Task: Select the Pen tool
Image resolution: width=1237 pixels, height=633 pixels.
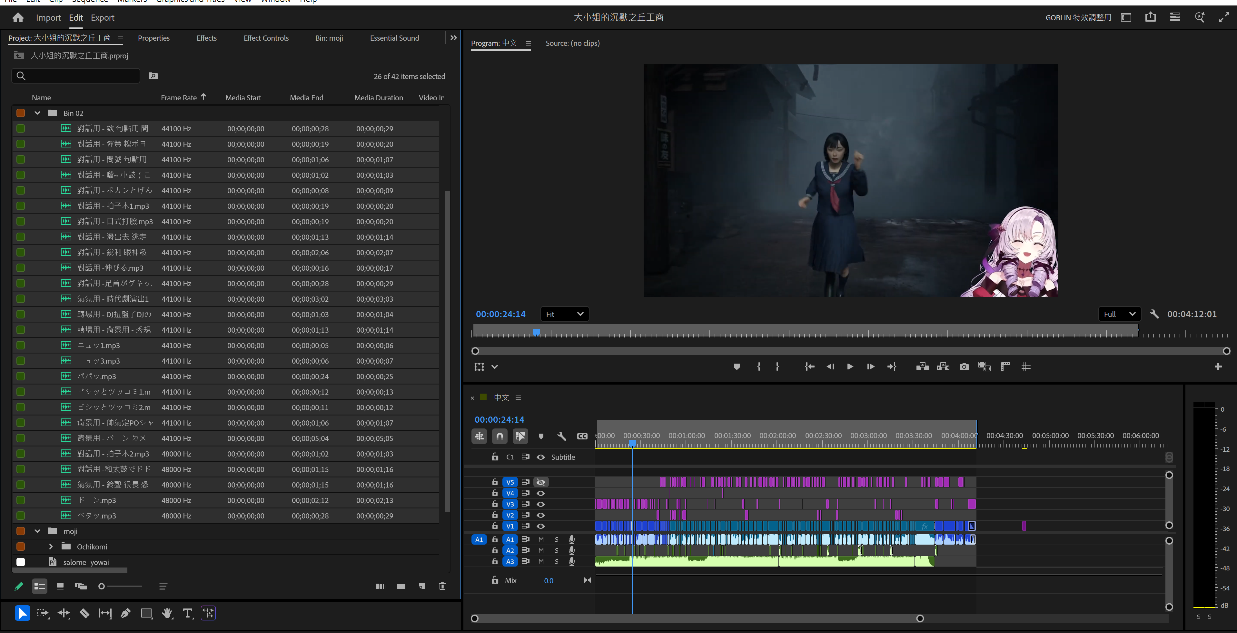Action: (x=125, y=613)
